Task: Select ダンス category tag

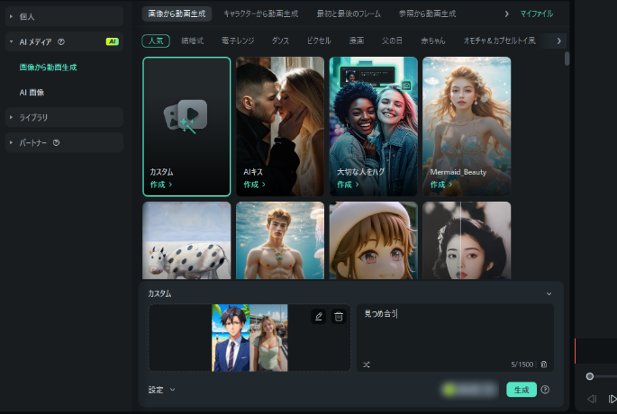Action: click(280, 40)
